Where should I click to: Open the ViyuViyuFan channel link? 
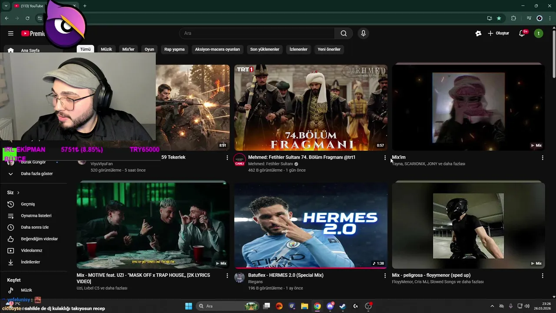point(102,164)
